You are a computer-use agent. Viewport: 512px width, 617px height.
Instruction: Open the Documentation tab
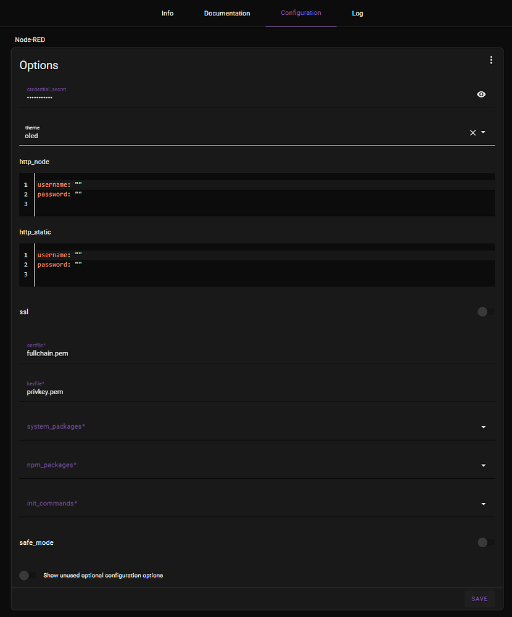(227, 13)
